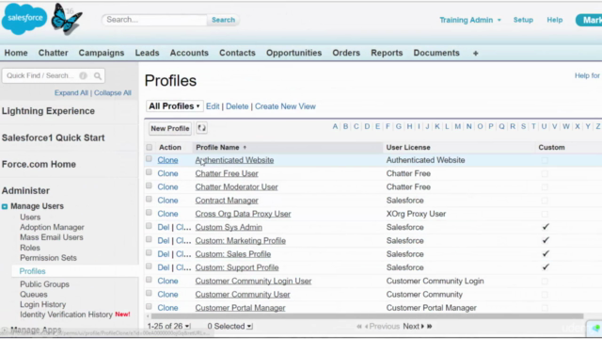Refresh the profiles list icon
Image resolution: width=602 pixels, height=339 pixels.
[x=201, y=128]
